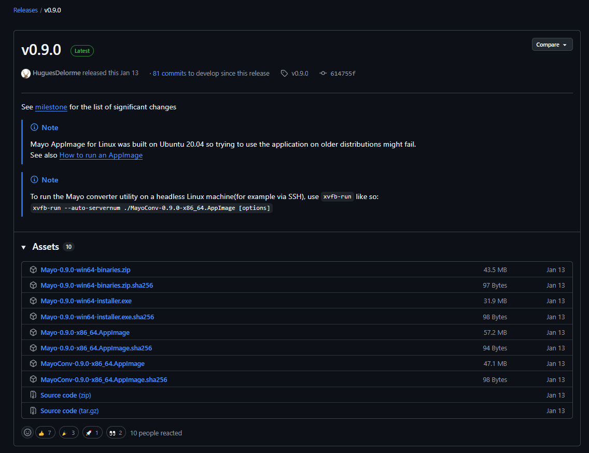The image size is (589, 453).
Task: Click package icon for win64-binaries.zip.sha256
Action: (x=33, y=286)
